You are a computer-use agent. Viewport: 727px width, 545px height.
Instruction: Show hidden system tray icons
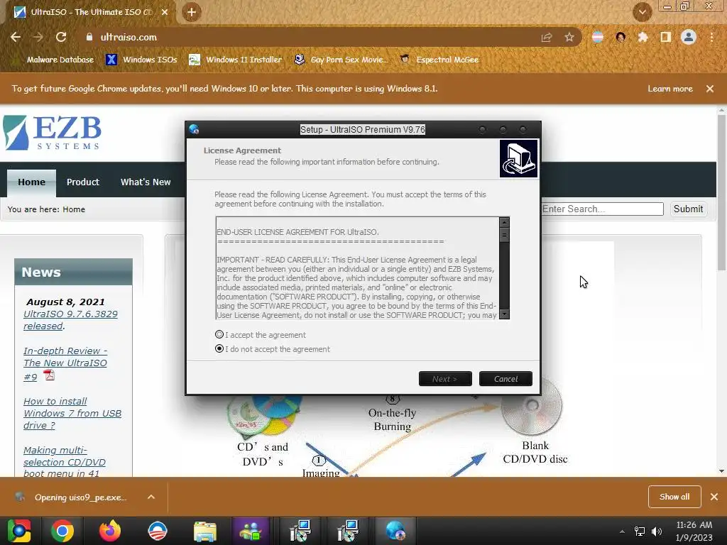pos(622,532)
